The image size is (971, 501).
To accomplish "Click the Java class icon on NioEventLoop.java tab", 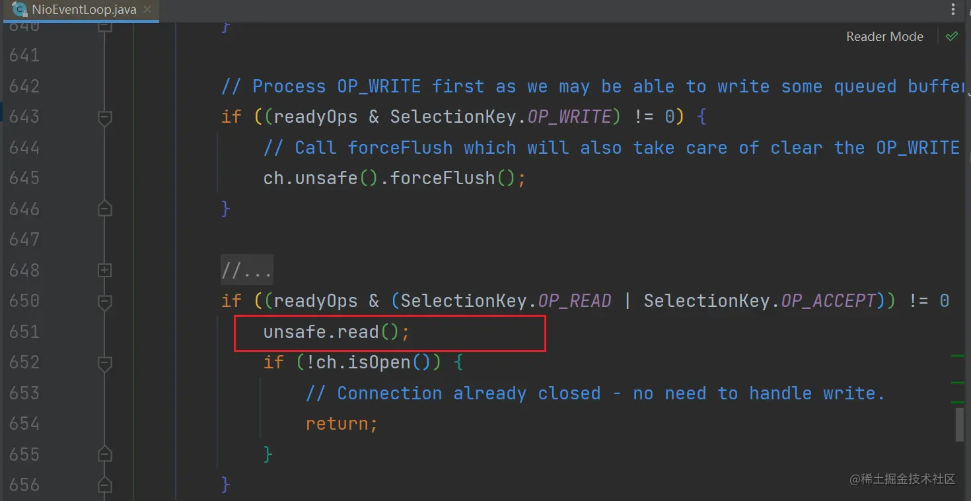I will [19, 10].
